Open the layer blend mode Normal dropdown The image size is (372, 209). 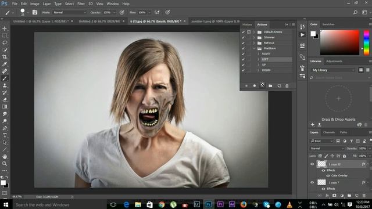point(327,149)
